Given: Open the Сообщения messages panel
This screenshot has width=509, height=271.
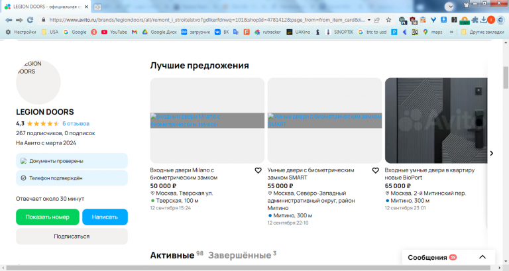Looking at the screenshot, I should [448, 257].
